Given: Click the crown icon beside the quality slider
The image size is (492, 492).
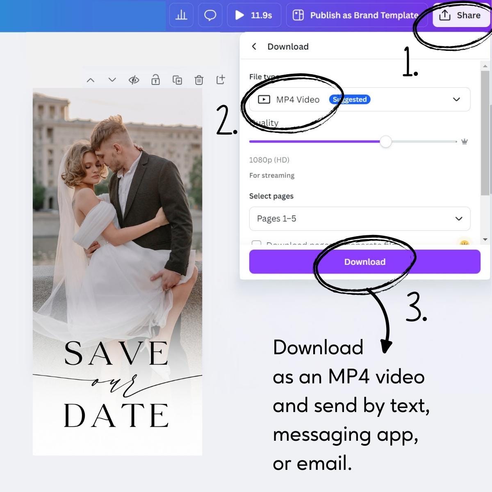Looking at the screenshot, I should click(x=464, y=141).
